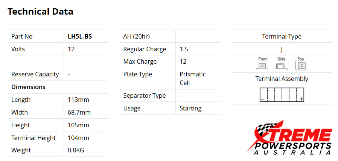The image size is (338, 161).
Task: Select the terminal type letter J
Action: click(282, 49)
